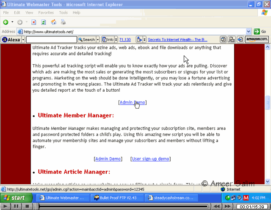Click the Ultimate Article Manager heading
271x210 pixels.
[x=74, y=172]
